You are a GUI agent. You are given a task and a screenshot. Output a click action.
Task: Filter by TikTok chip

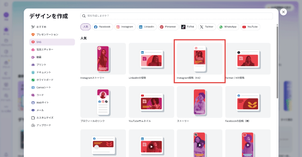[x=188, y=27]
